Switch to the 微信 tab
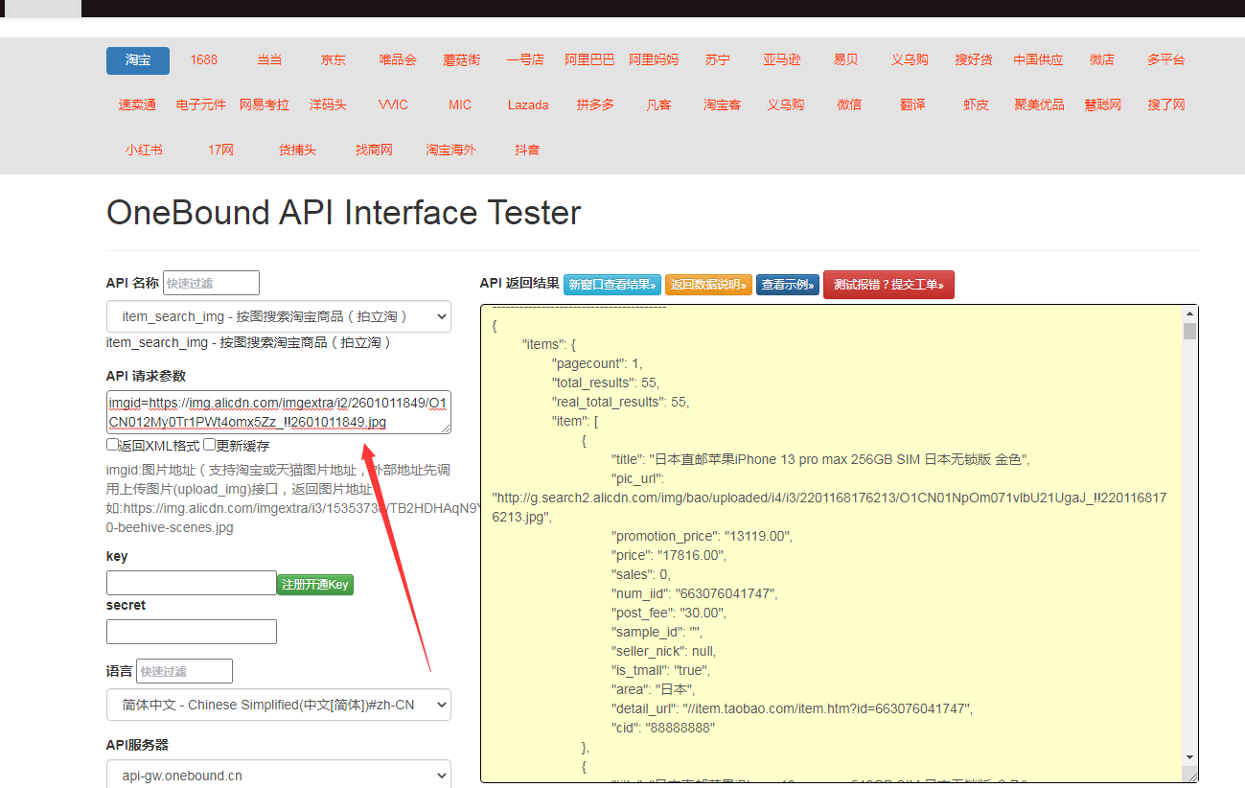The height and width of the screenshot is (788, 1245). (x=849, y=104)
